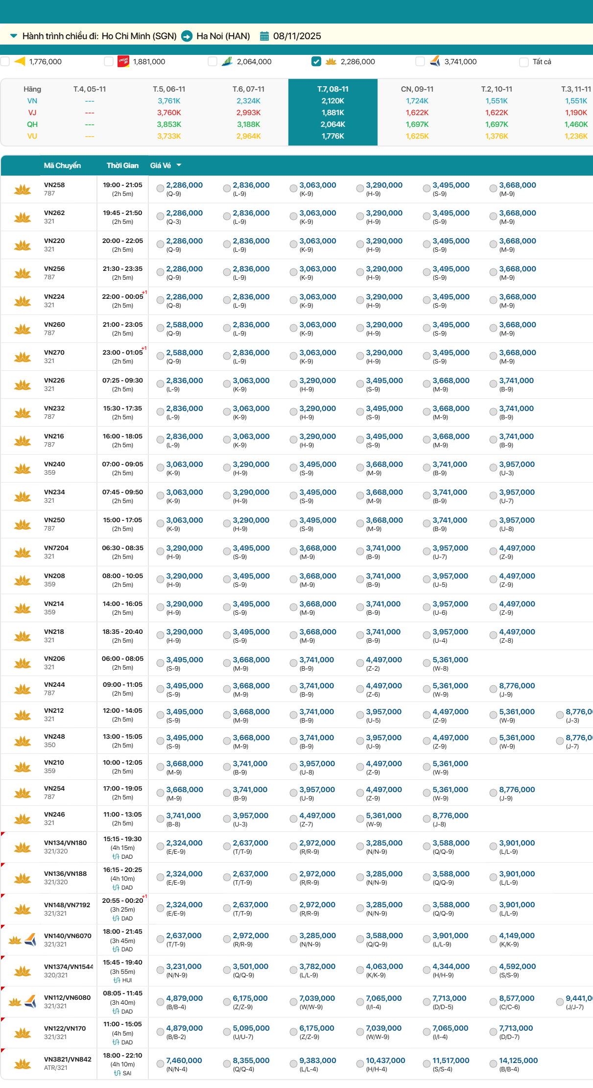Viewport: 593px width, 1088px height.
Task: Select 2,286,000 fare for flight VN262
Action: click(160, 217)
